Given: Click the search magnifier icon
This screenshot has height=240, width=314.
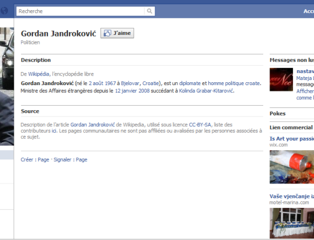Looking at the screenshot, I should coord(150,11).
